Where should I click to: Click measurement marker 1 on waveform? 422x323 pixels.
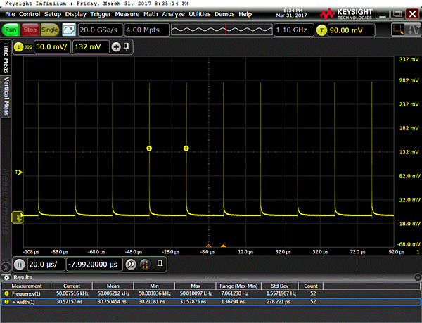[x=149, y=148]
